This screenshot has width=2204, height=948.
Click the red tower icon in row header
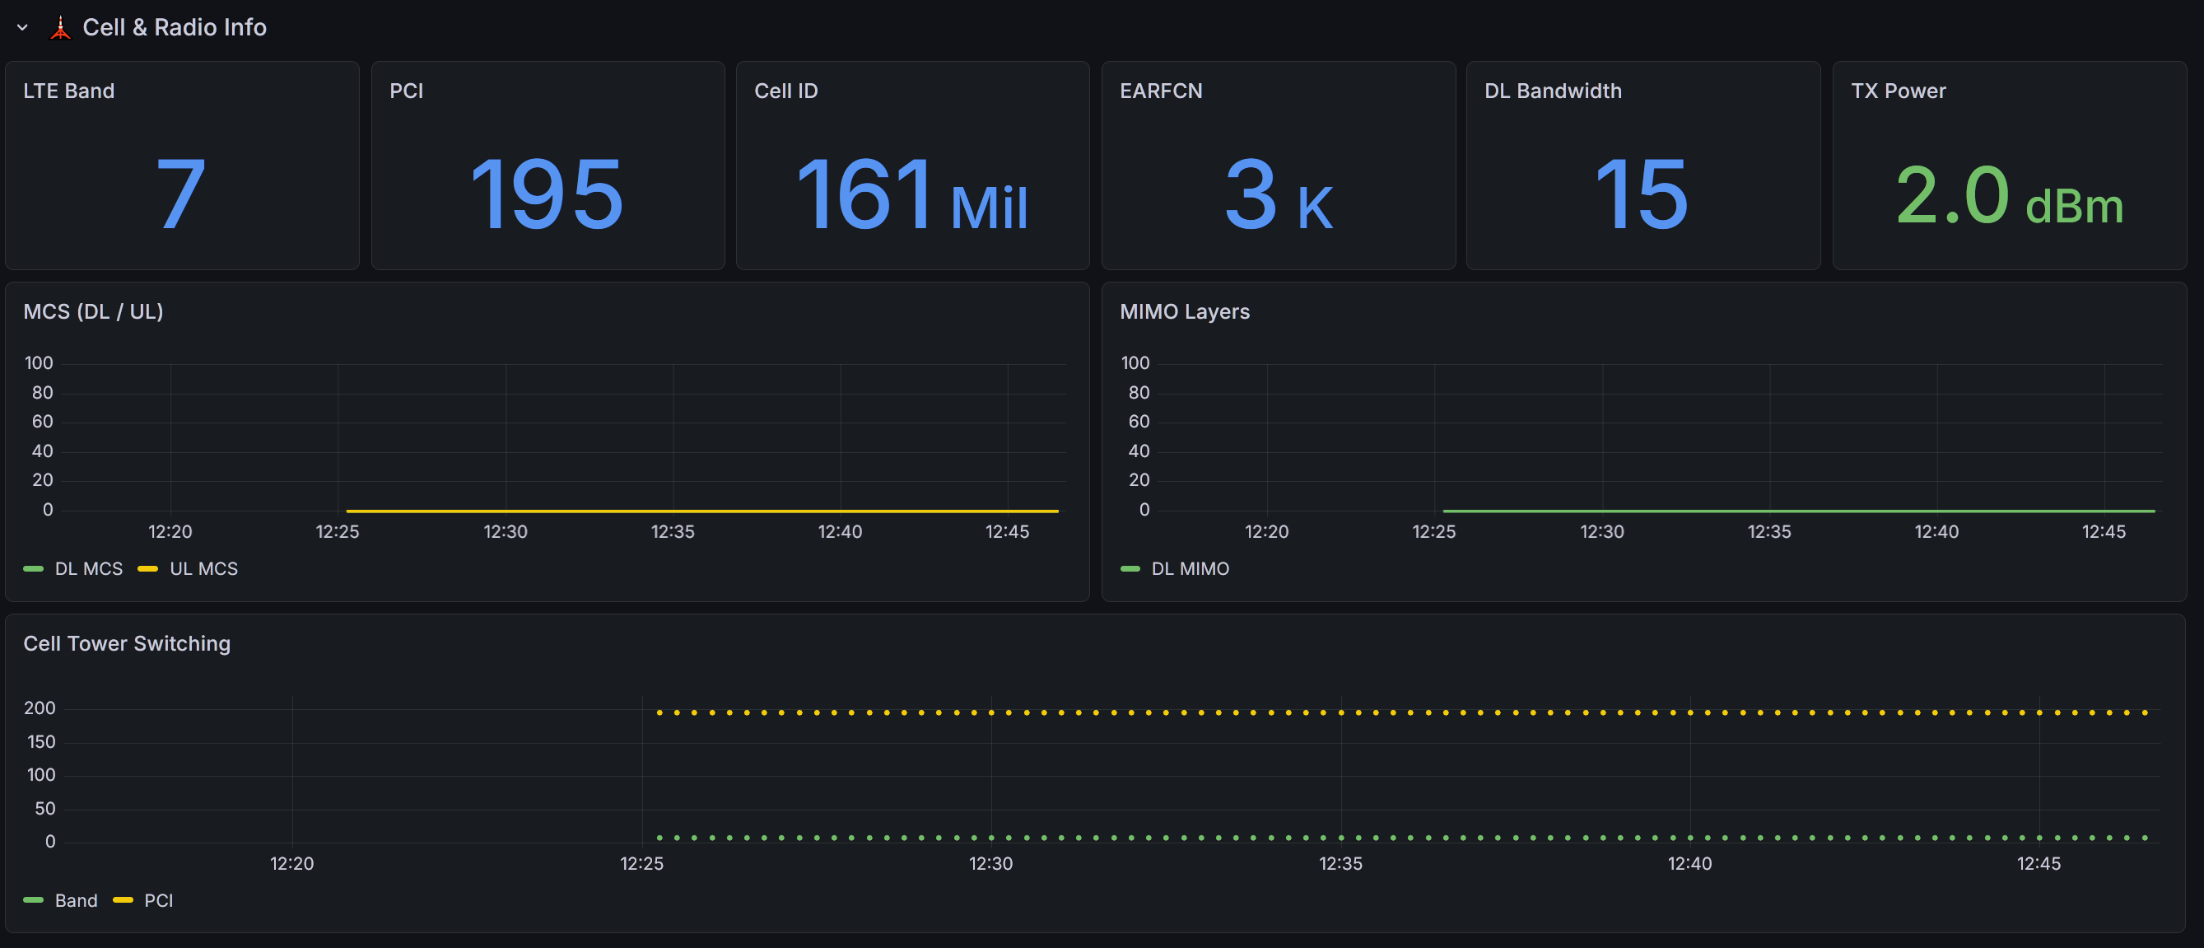(60, 27)
